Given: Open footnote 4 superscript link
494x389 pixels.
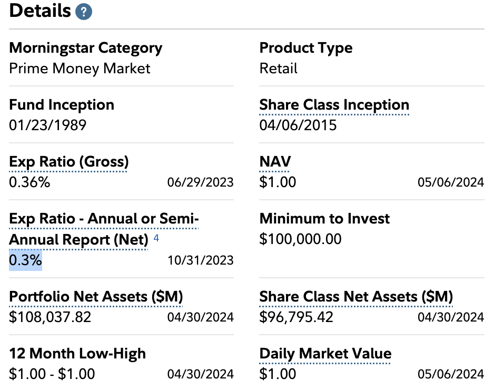Looking at the screenshot, I should point(156,238).
